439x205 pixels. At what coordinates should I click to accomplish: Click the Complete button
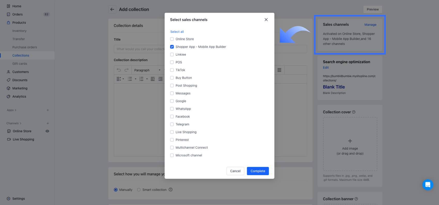[258, 171]
